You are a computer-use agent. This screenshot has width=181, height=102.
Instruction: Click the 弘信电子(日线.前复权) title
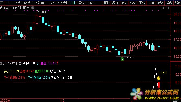[15, 8]
